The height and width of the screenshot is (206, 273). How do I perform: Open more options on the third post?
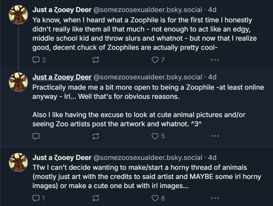[215, 198]
